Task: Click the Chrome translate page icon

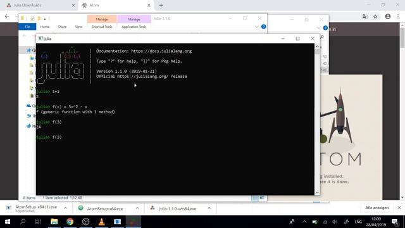Action: tap(365, 16)
